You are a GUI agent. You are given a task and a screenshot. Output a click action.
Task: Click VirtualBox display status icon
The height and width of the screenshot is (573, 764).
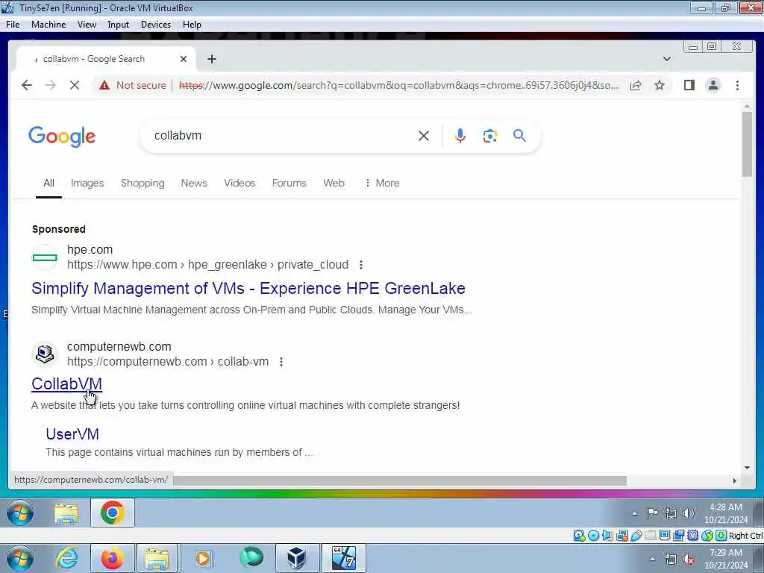(x=664, y=536)
